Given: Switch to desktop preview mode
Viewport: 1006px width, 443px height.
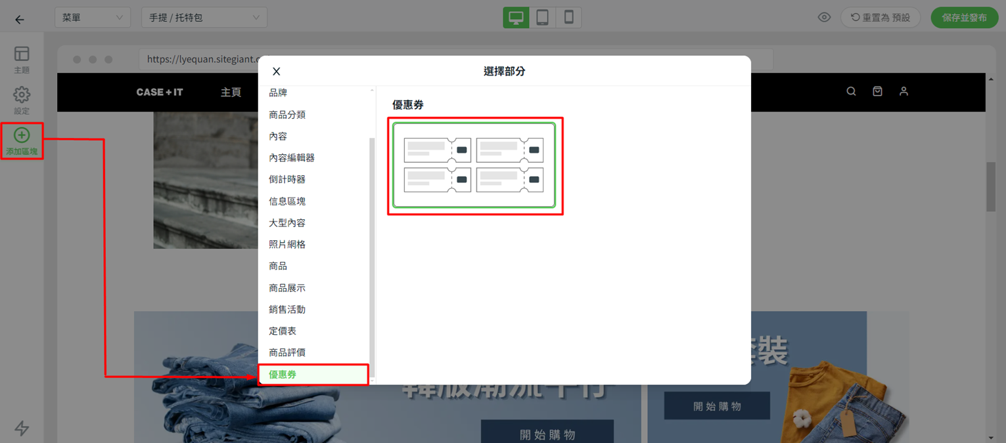Looking at the screenshot, I should tap(516, 18).
